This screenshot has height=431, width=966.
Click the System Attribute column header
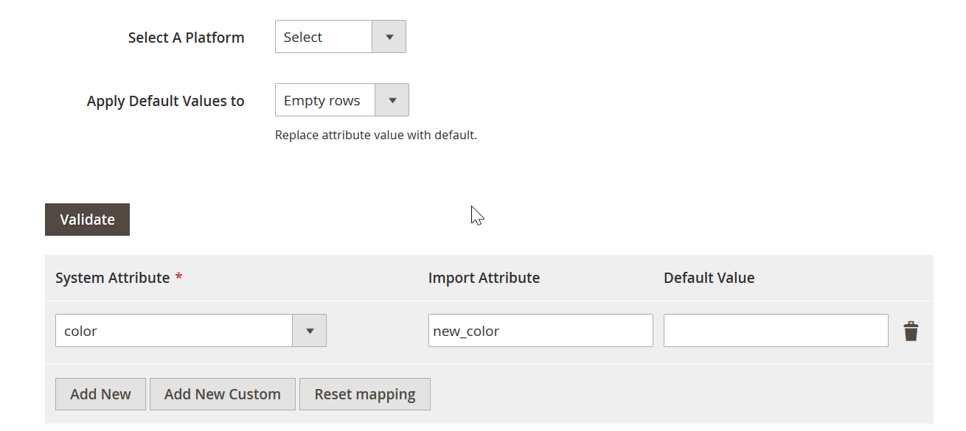113,278
